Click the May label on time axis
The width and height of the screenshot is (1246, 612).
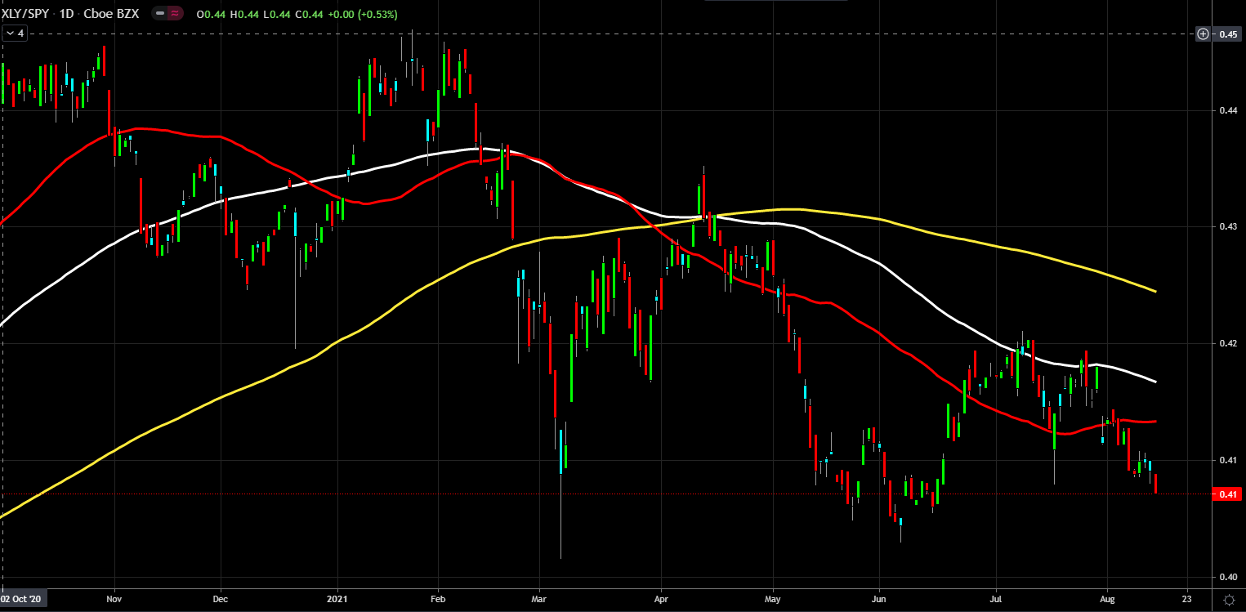coord(773,598)
